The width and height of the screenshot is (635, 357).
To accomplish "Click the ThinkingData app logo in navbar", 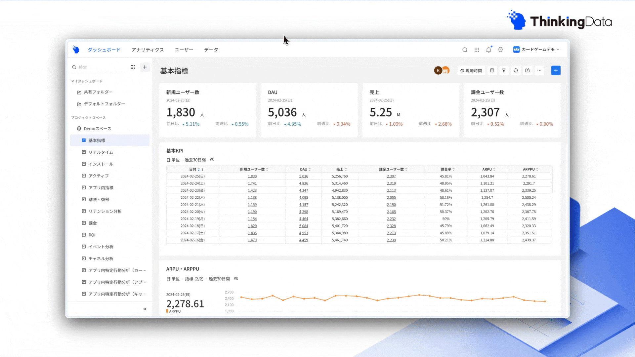I will coord(76,50).
